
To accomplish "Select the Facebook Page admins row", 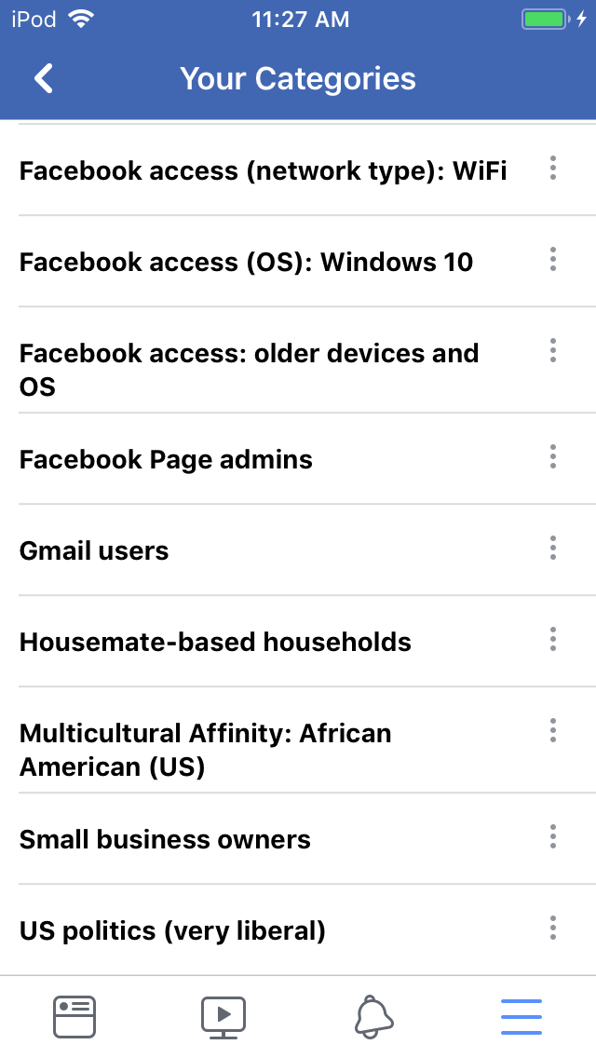I will point(166,460).
